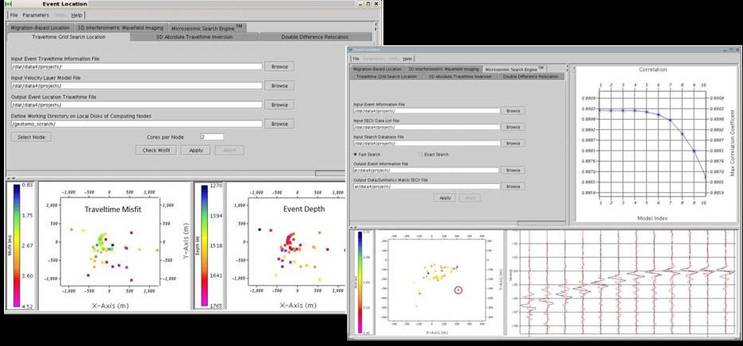Switch to 3D Absolute Traveltime Inversion tab

191,37
